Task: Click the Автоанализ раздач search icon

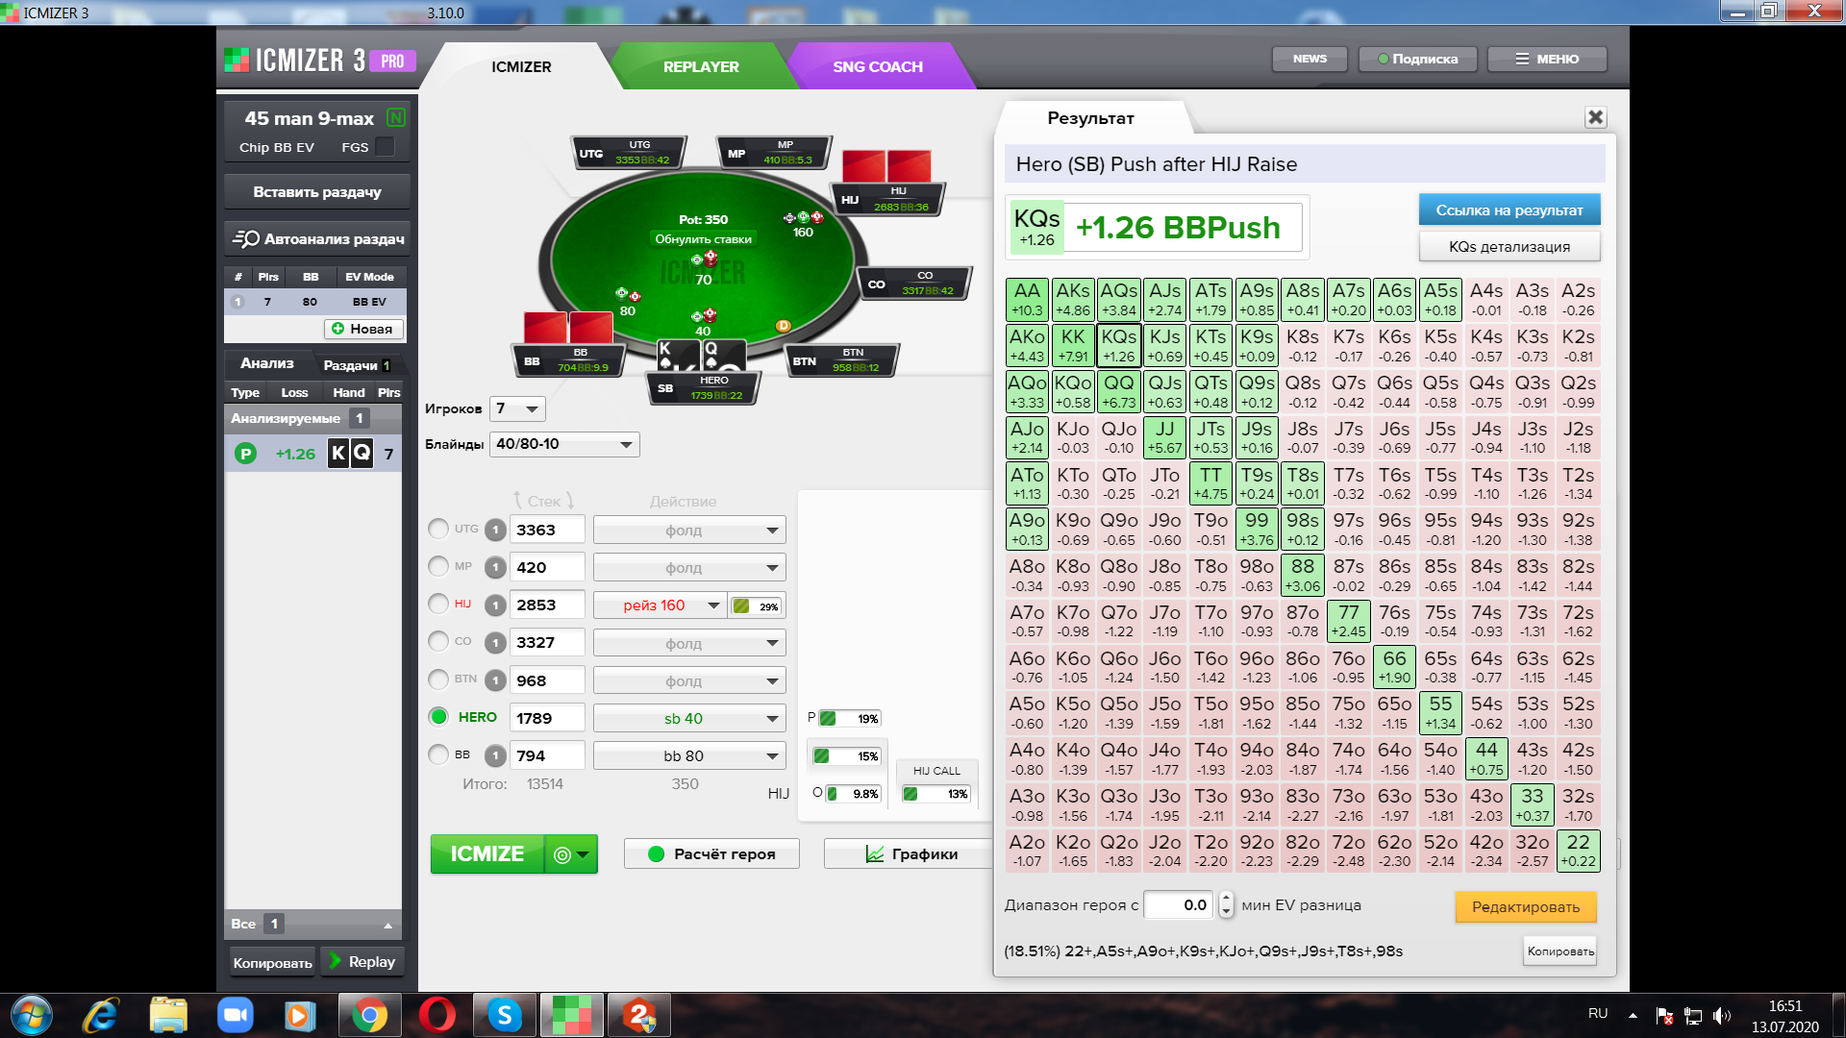Action: tap(245, 238)
